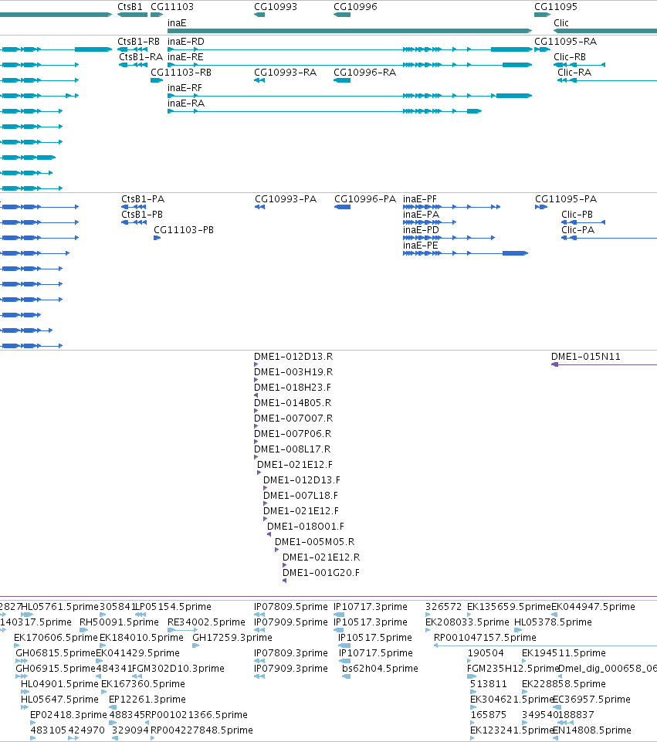Select the DME1-014B05.R feature label

(293, 403)
